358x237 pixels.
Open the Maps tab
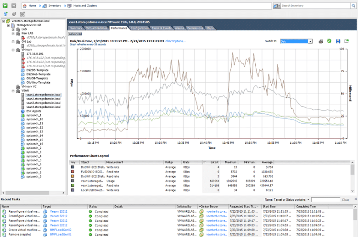click(x=210, y=28)
